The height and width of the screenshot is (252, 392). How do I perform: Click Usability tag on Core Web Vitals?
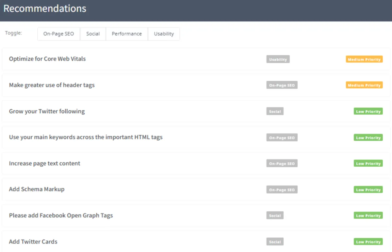pos(278,59)
